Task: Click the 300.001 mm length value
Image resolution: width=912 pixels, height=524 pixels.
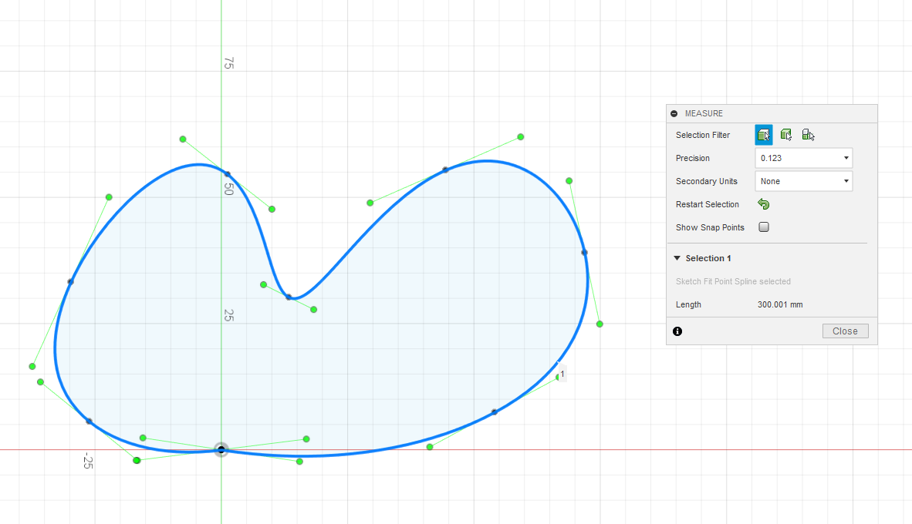Action: (780, 304)
